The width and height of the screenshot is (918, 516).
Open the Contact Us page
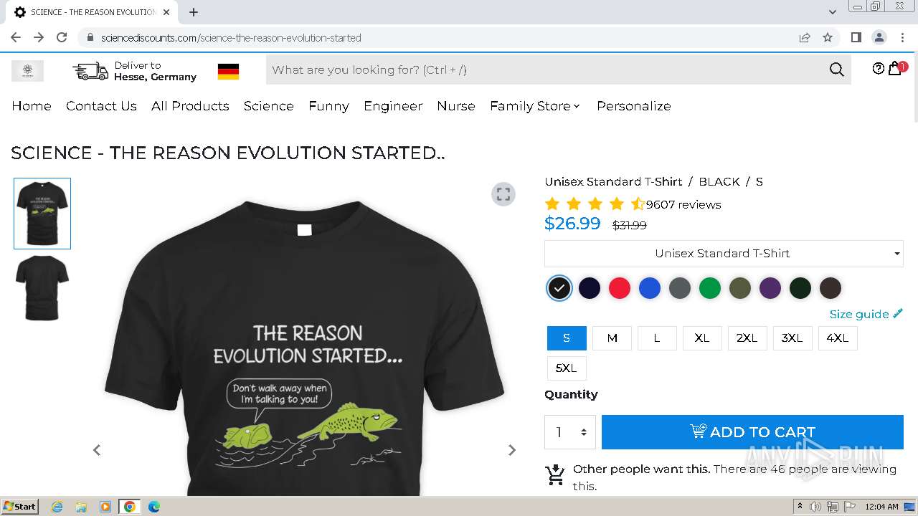tap(101, 106)
